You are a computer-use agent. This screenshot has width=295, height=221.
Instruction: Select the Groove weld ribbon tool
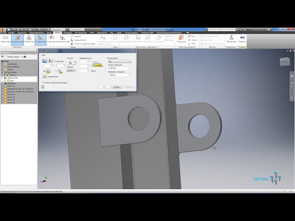coord(51,39)
